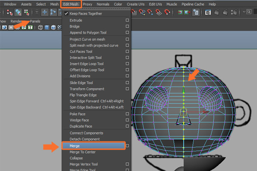The width and height of the screenshot is (257, 171).
Task: Click the smooth shade cube icon
Action: click(47, 27)
